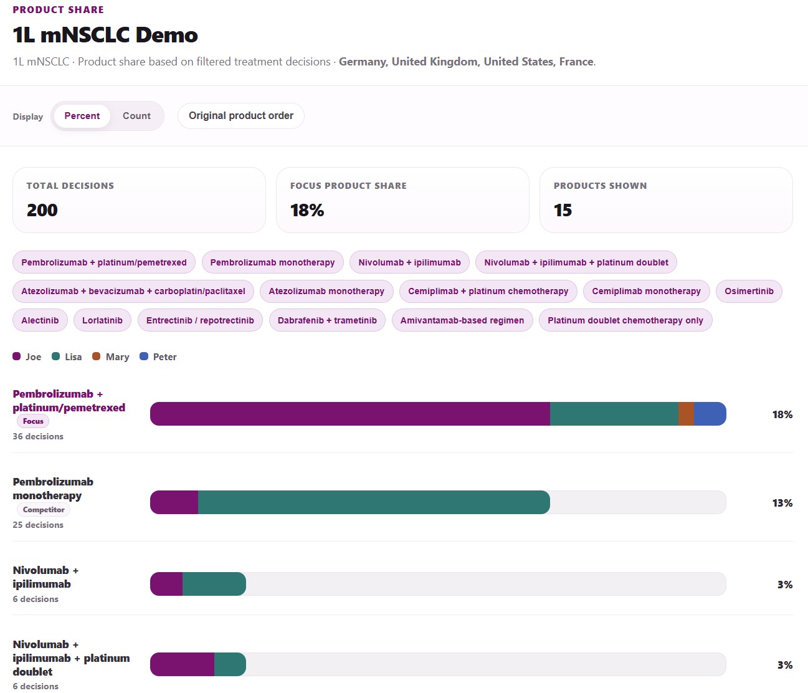Click Lisa segment of Pembrolizumab + platinum/pemetrexed bar
808x693 pixels.
(614, 414)
